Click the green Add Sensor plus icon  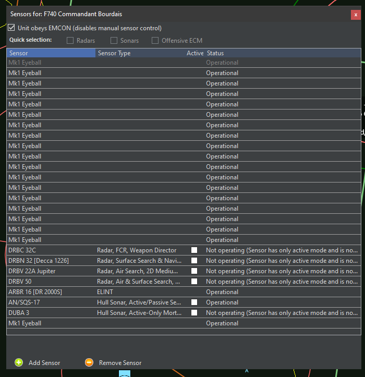coord(19,362)
